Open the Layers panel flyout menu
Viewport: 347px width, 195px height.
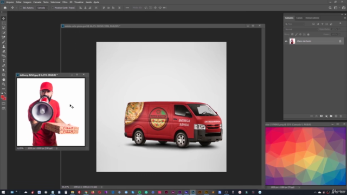345,18
